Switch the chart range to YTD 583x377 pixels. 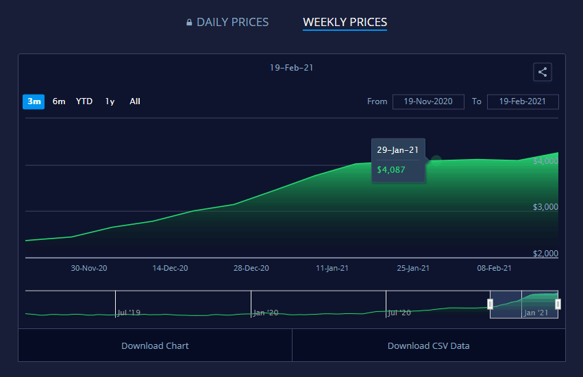tap(84, 101)
